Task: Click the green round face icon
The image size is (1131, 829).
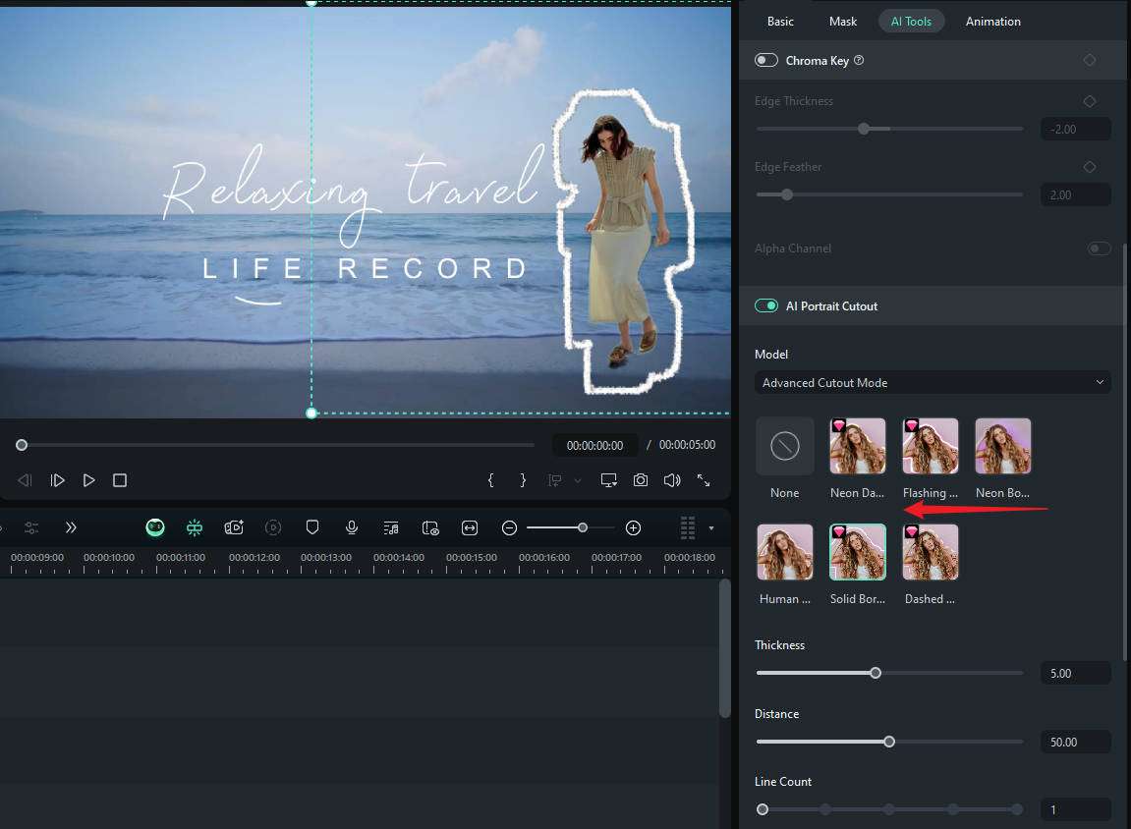Action: [155, 528]
